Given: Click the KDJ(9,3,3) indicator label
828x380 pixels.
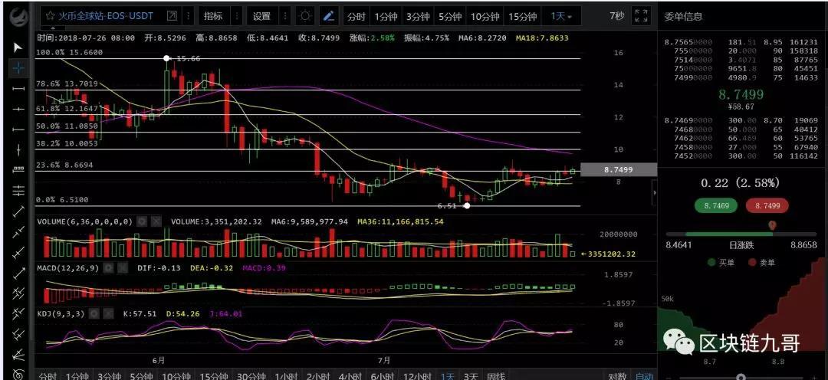Looking at the screenshot, I should pyautogui.click(x=61, y=313).
